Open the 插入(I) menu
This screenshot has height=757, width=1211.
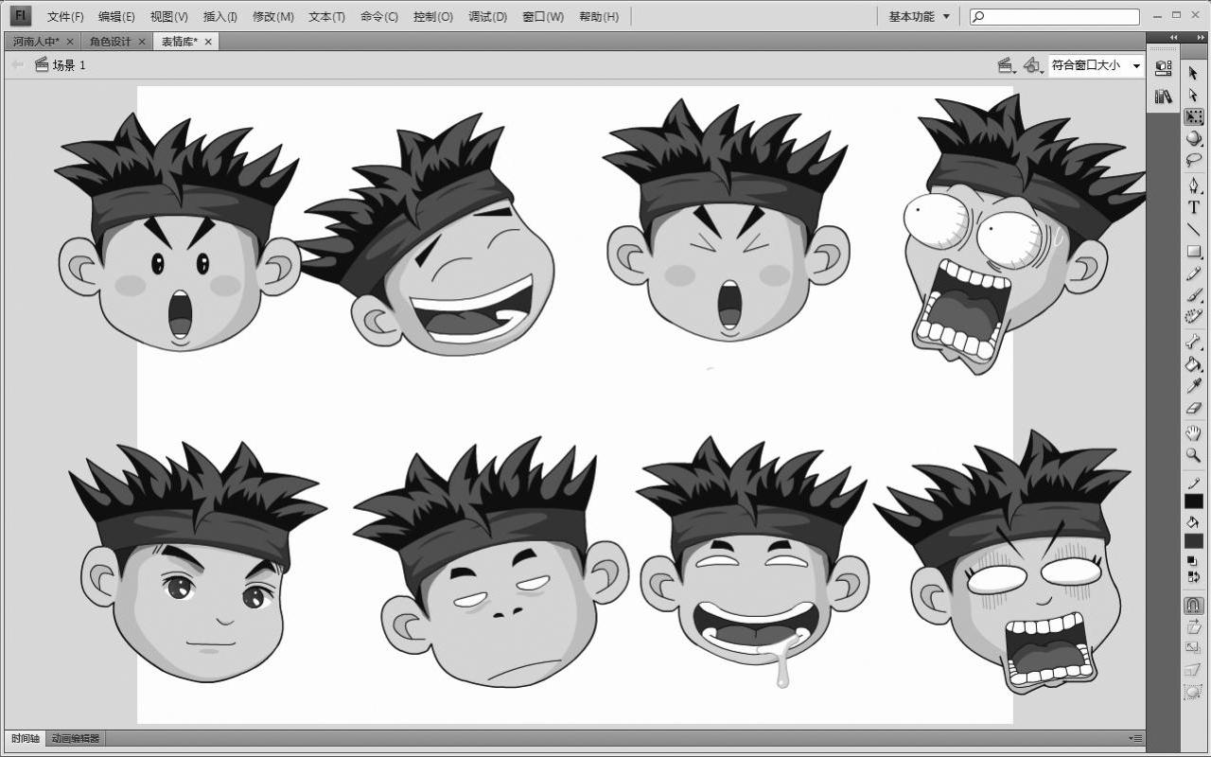pos(220,16)
